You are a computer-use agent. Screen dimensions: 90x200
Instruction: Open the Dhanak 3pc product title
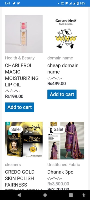pyautogui.click(x=60, y=172)
